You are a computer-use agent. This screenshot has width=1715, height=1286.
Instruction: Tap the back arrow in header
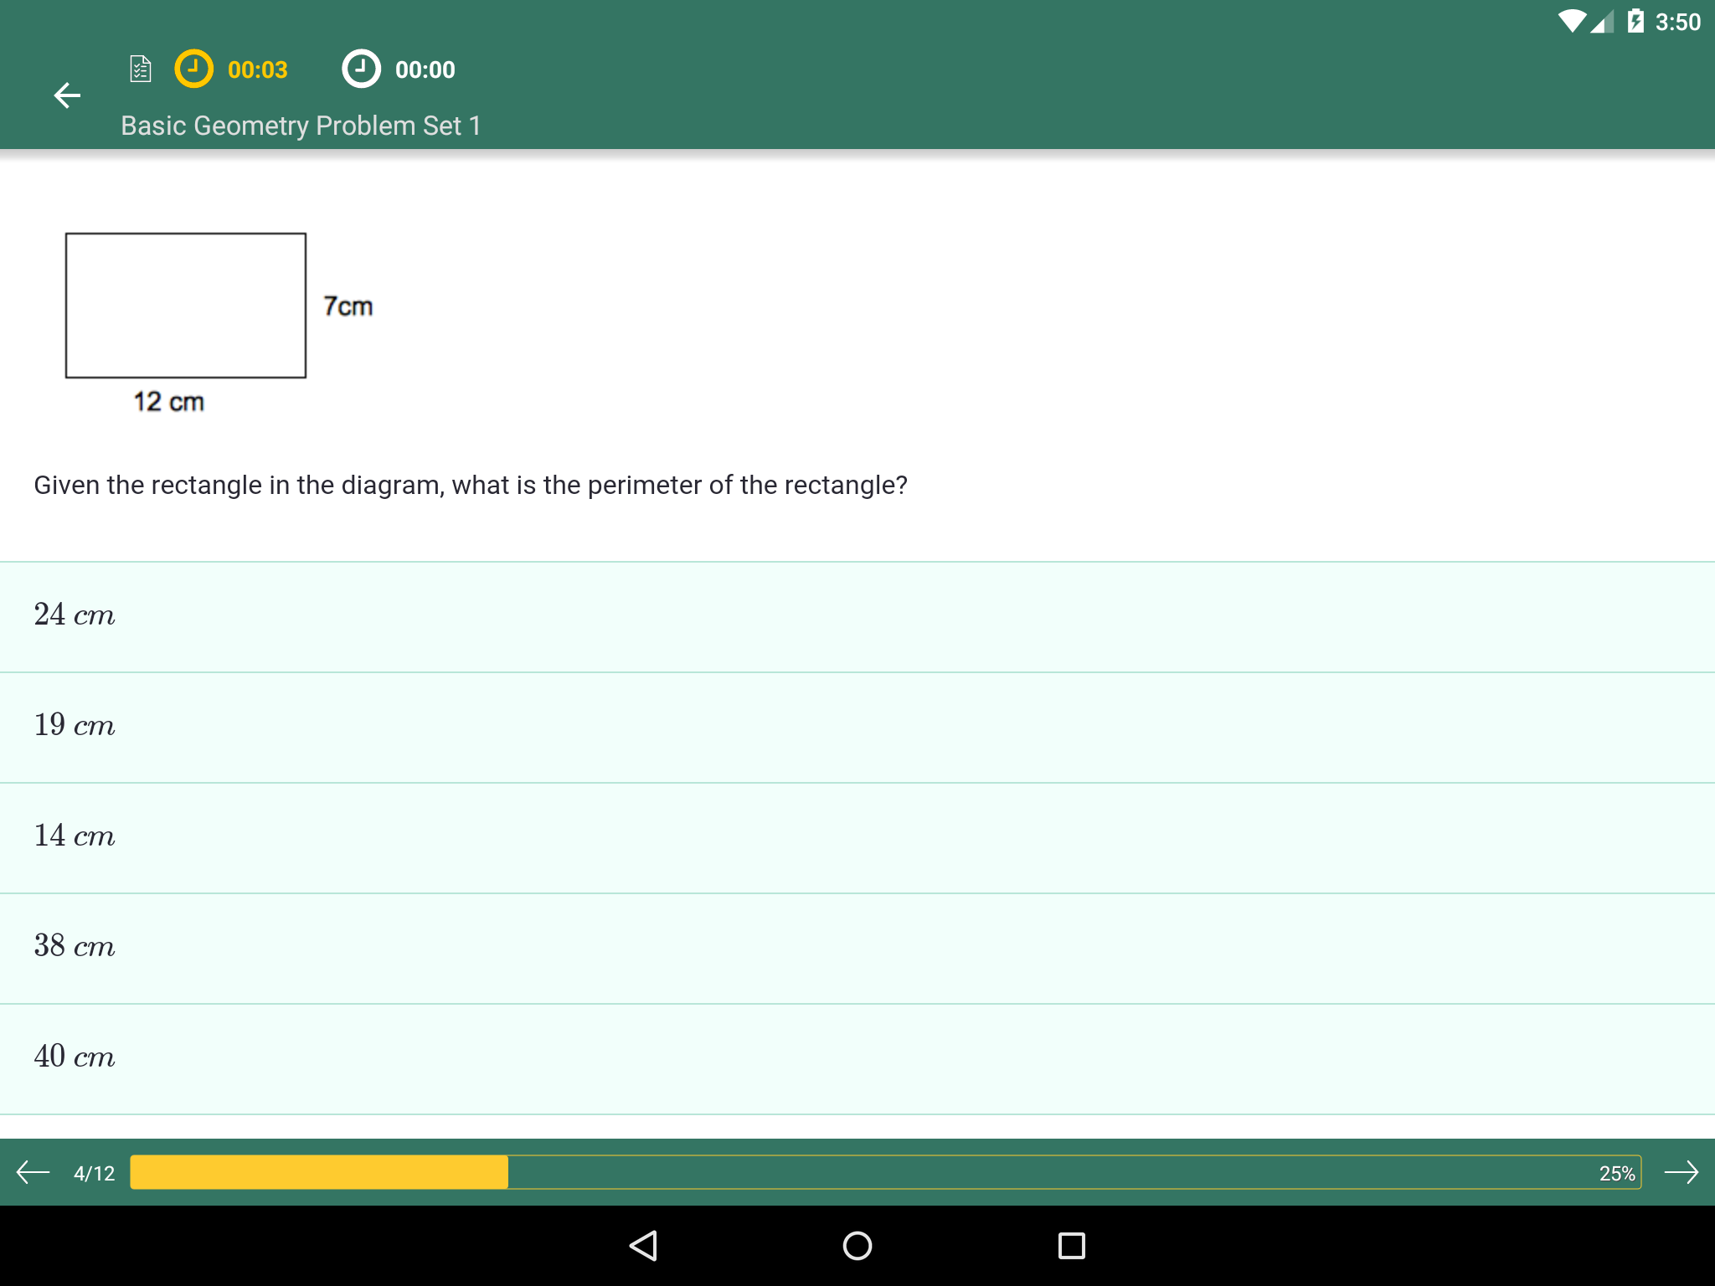click(x=67, y=95)
